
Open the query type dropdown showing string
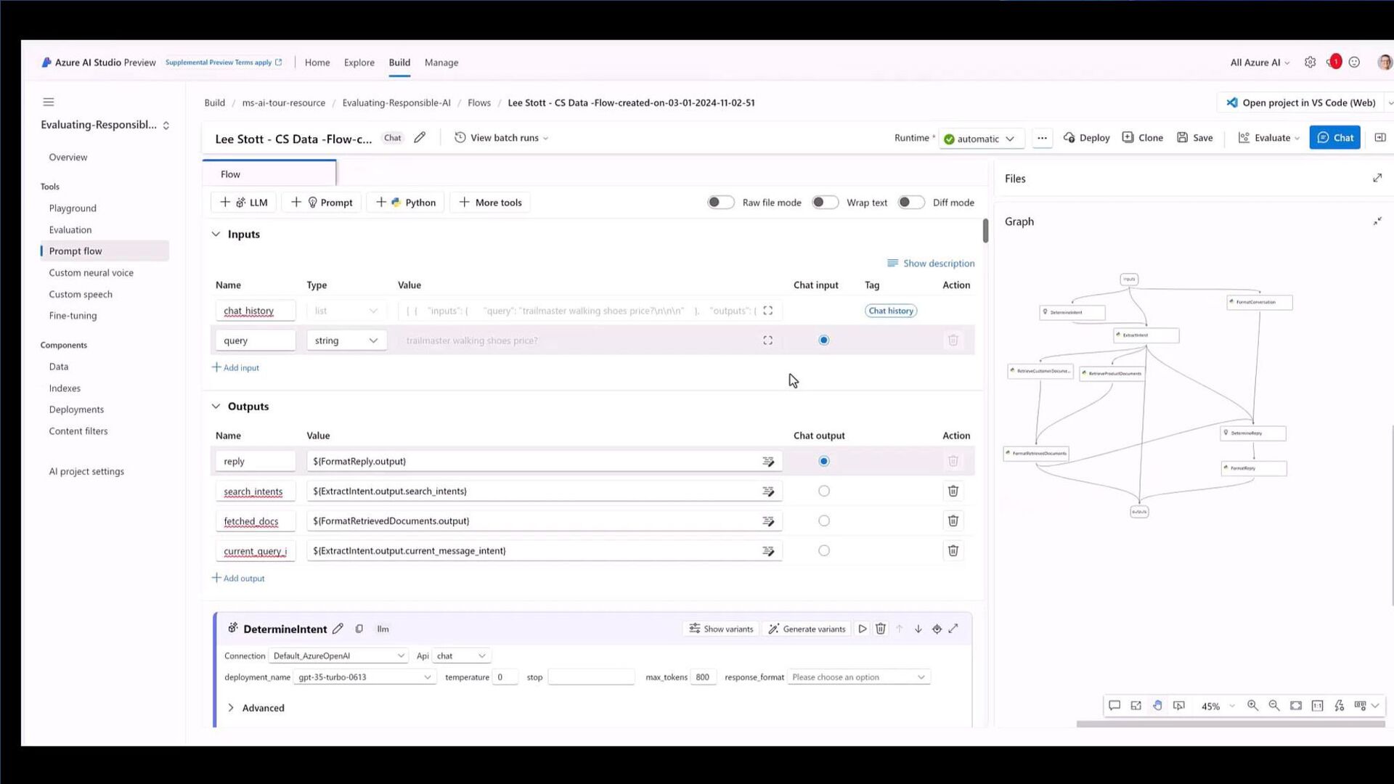(346, 340)
